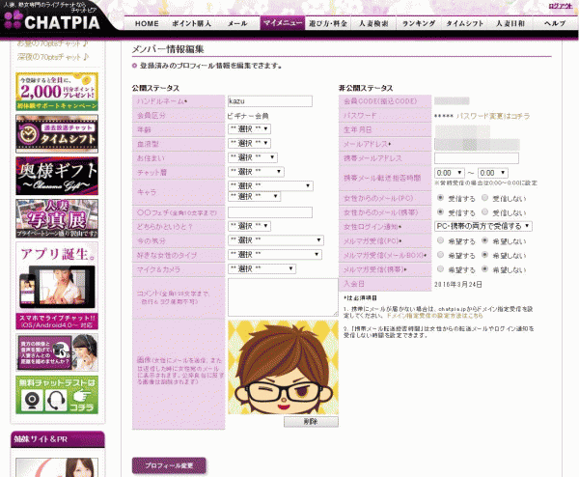Select 受信する for 女性からのメール(携帯)

(x=440, y=212)
